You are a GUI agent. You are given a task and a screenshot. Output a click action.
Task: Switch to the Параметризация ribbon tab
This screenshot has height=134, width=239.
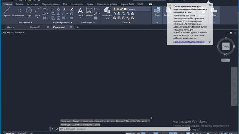point(51,4)
